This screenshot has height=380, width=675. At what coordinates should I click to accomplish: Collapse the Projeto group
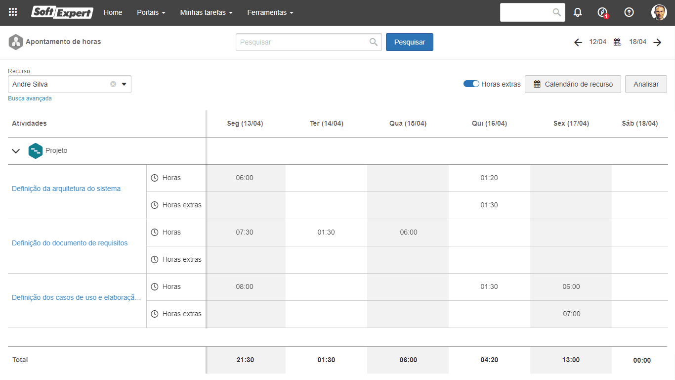click(16, 151)
